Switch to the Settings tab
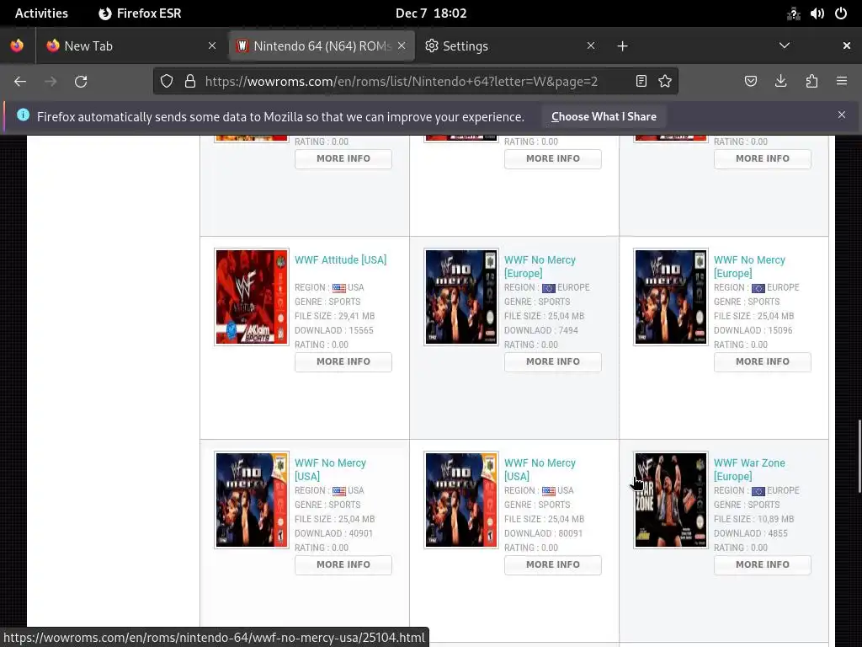The width and height of the screenshot is (862, 647). point(509,45)
